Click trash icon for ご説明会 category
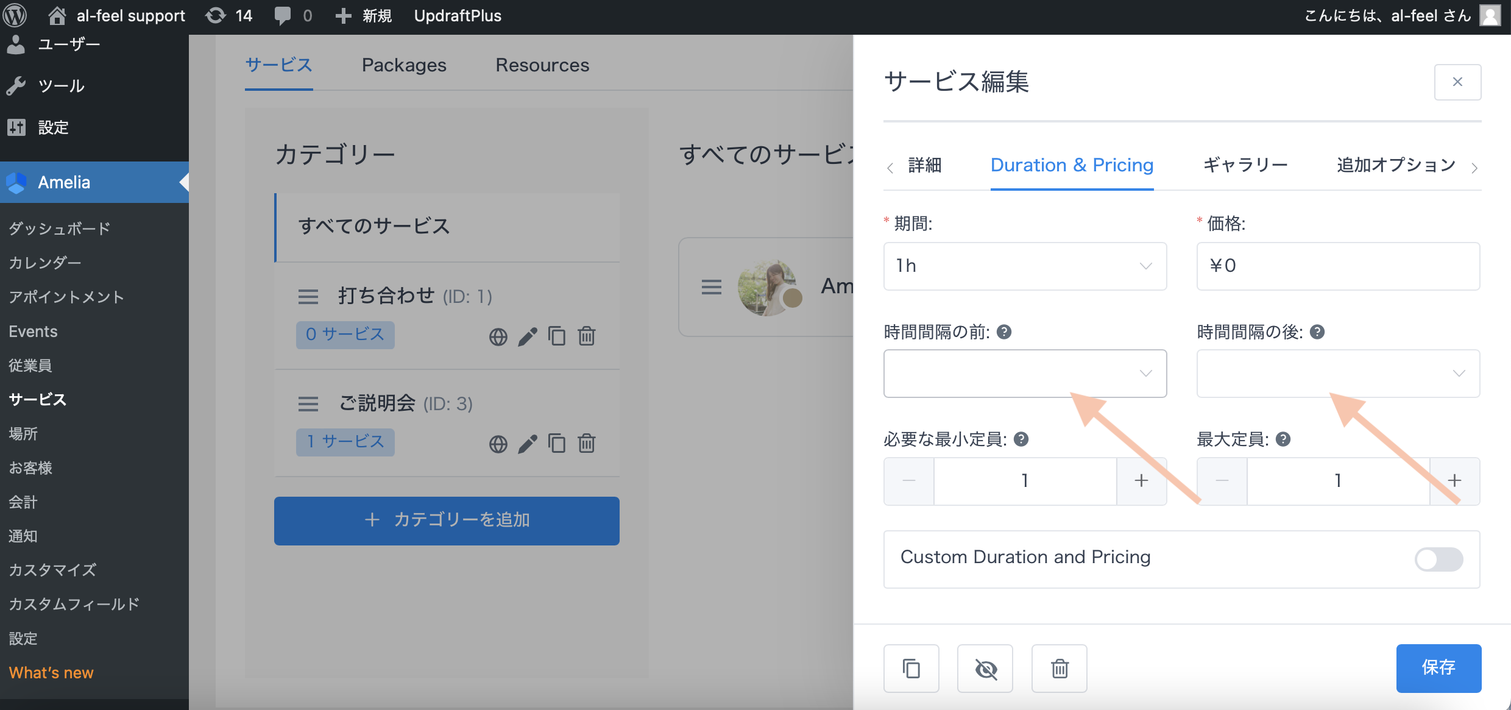 (x=586, y=443)
